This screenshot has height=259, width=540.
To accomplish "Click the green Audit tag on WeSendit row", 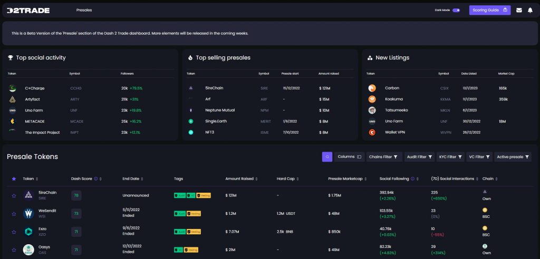I will click(180, 214).
